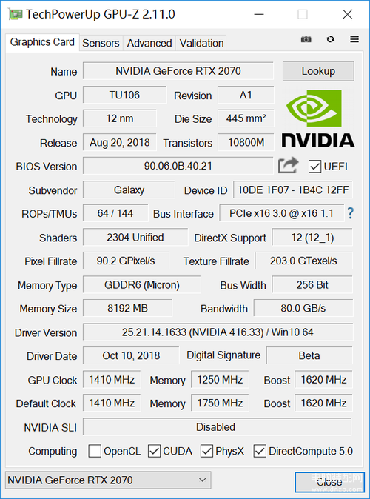Click the BIOS Version field
The image size is (370, 499).
(178, 166)
